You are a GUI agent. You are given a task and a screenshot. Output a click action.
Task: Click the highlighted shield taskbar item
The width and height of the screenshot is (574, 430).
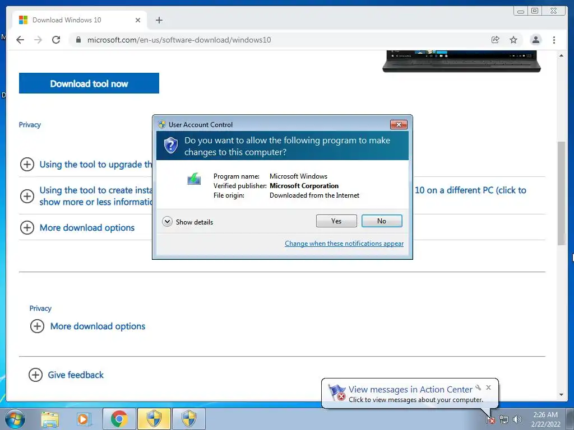click(x=154, y=419)
